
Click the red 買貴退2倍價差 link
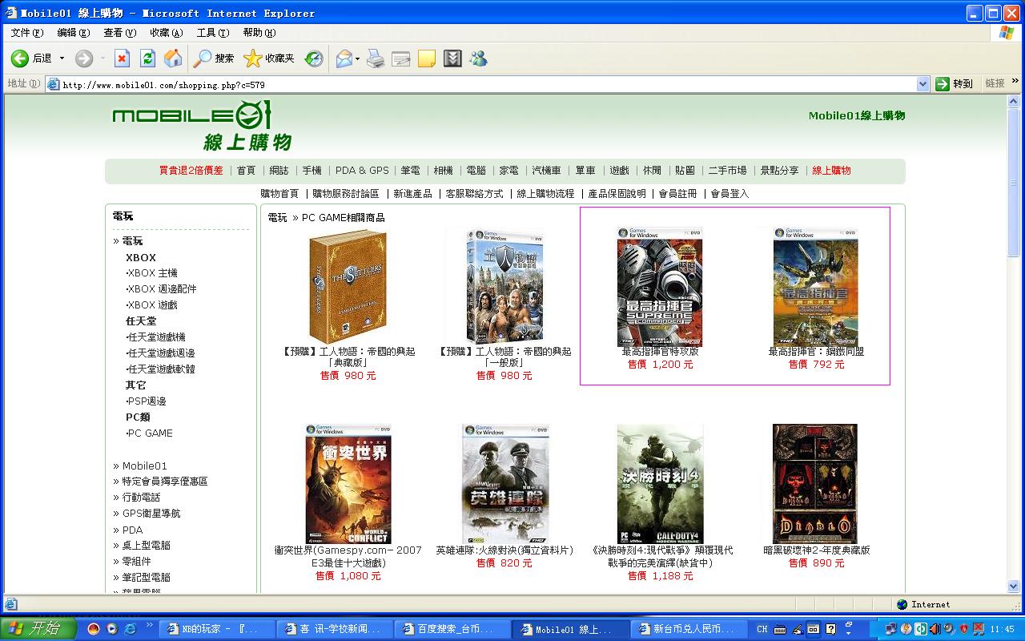point(191,171)
